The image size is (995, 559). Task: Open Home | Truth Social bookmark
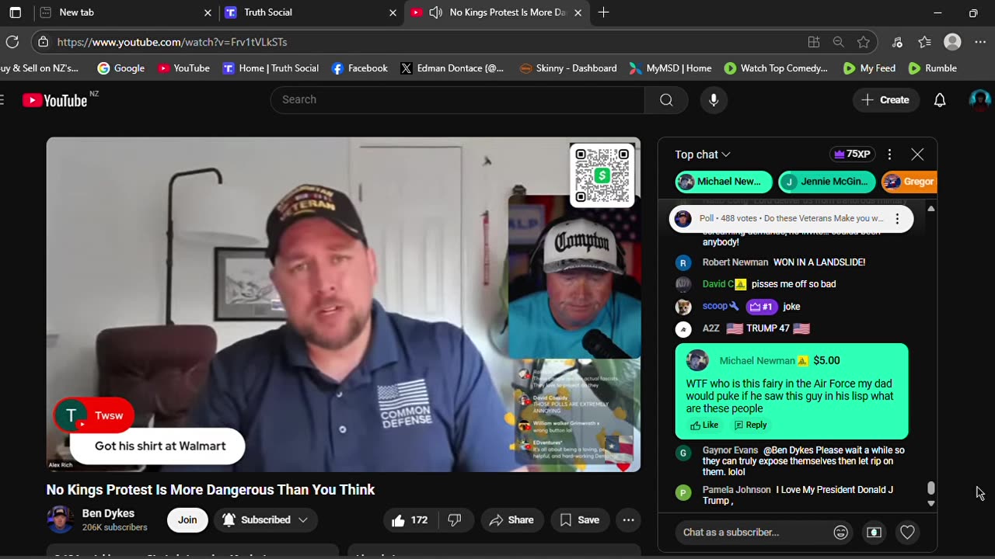click(x=271, y=68)
